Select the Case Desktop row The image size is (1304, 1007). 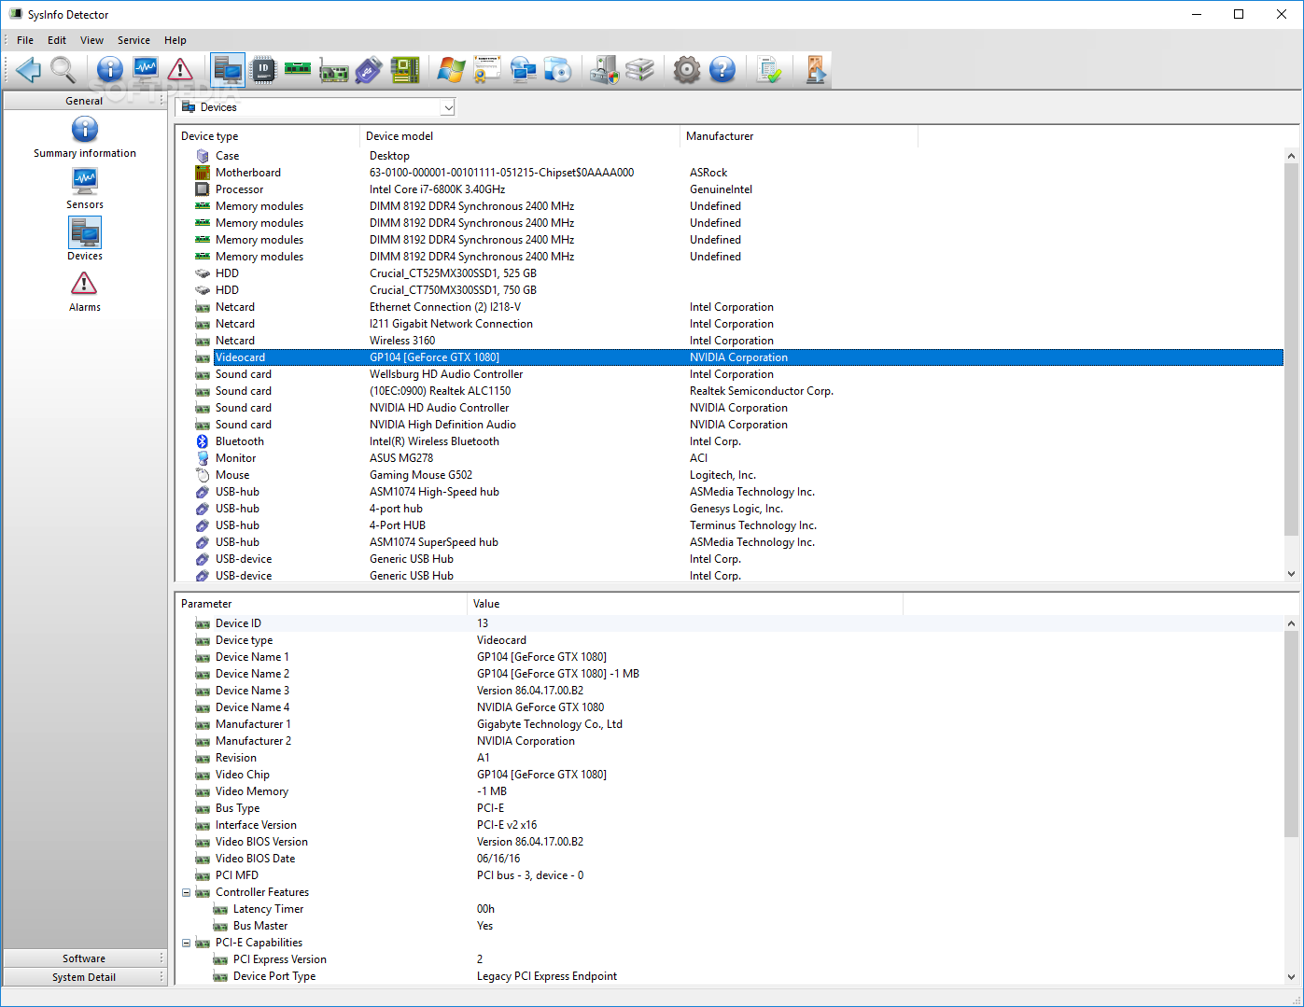click(730, 156)
